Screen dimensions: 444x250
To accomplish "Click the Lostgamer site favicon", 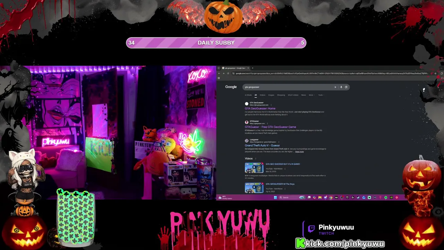I will coord(247,141).
